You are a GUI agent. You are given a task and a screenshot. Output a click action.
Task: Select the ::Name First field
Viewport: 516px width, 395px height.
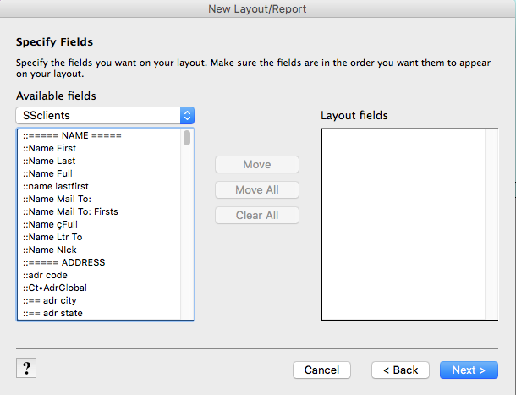[x=99, y=148]
